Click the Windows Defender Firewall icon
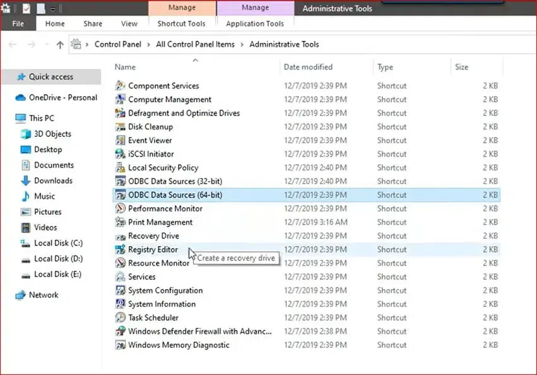 120,331
